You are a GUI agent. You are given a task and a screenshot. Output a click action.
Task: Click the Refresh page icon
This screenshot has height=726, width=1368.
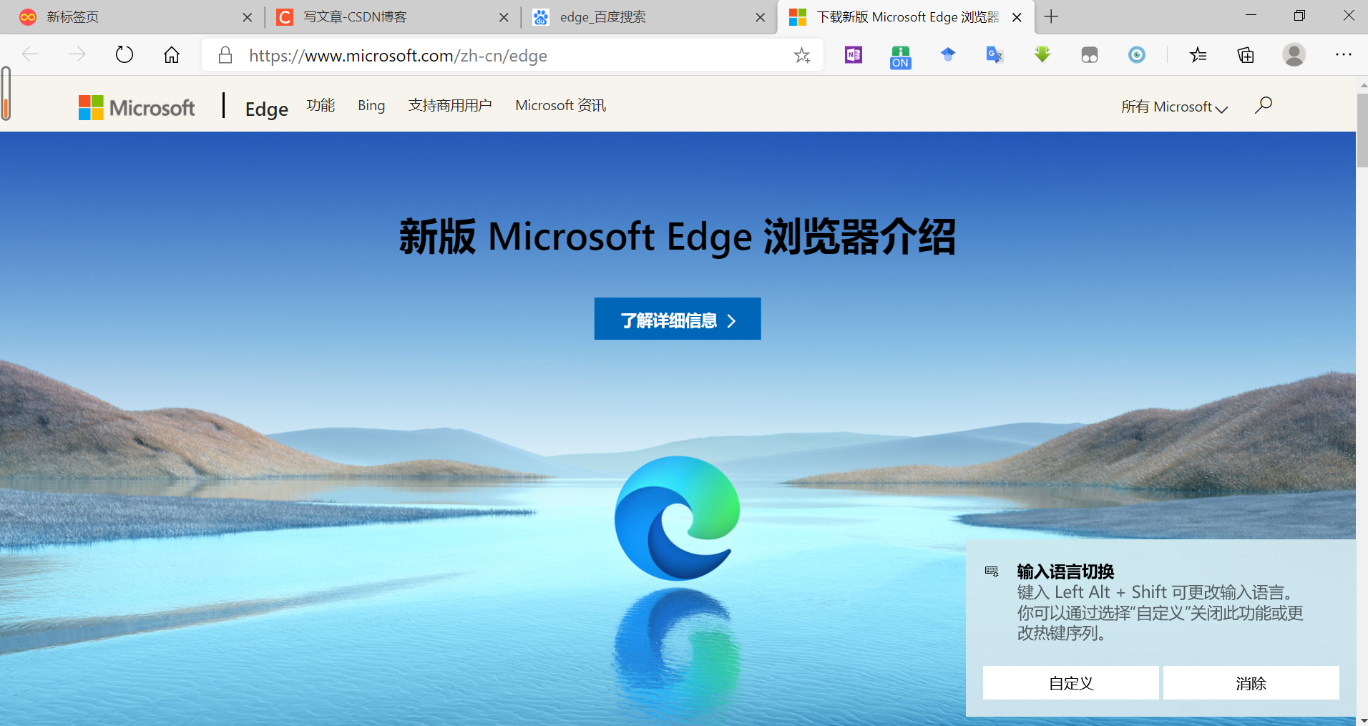click(x=124, y=54)
